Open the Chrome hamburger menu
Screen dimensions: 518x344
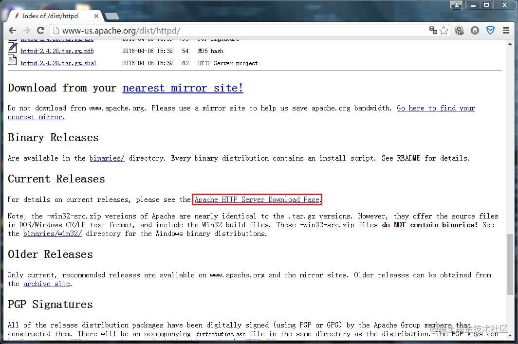pyautogui.click(x=506, y=31)
